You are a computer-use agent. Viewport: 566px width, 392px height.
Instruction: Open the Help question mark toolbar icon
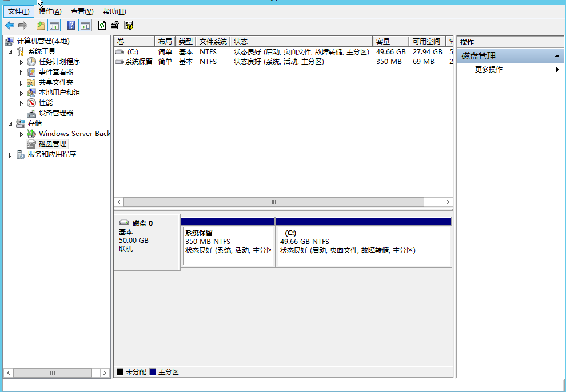coord(71,25)
